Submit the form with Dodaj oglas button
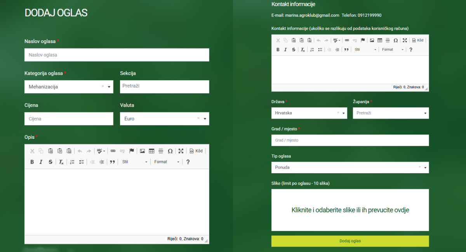This screenshot has height=252, width=466. (350, 241)
